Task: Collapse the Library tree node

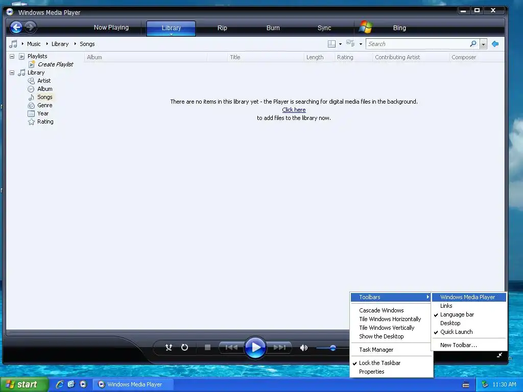Action: click(x=12, y=72)
